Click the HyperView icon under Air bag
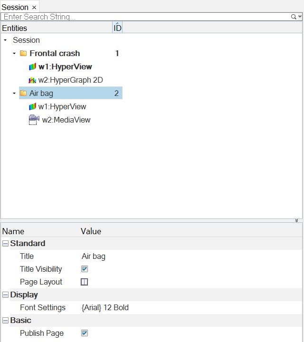This screenshot has height=342, width=304. tap(32, 107)
